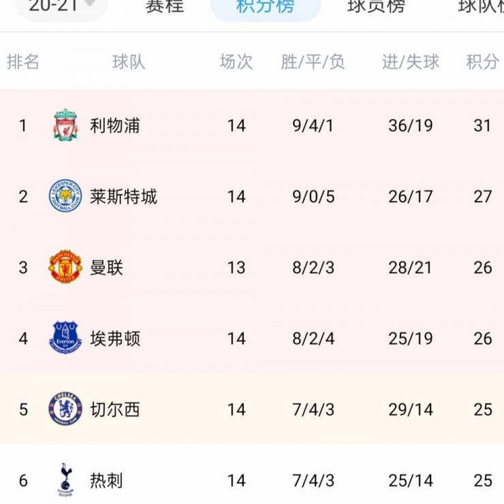Image resolution: width=504 pixels, height=504 pixels.
Task: Open the 20-21 season dropdown
Action: coord(61,6)
